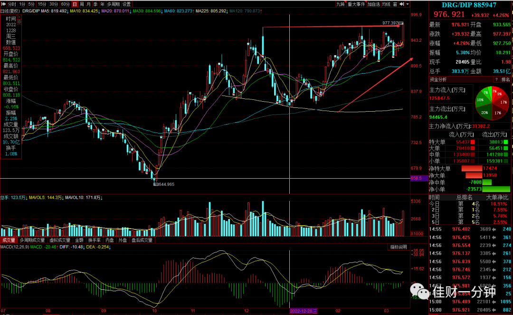The height and width of the screenshot is (315, 513).
Task: Open the 日线(复权) adjustment mode selector
Action: tap(10, 11)
